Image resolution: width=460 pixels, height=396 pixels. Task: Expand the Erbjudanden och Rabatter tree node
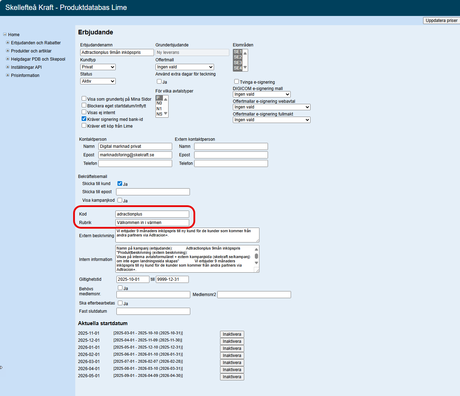pos(8,43)
